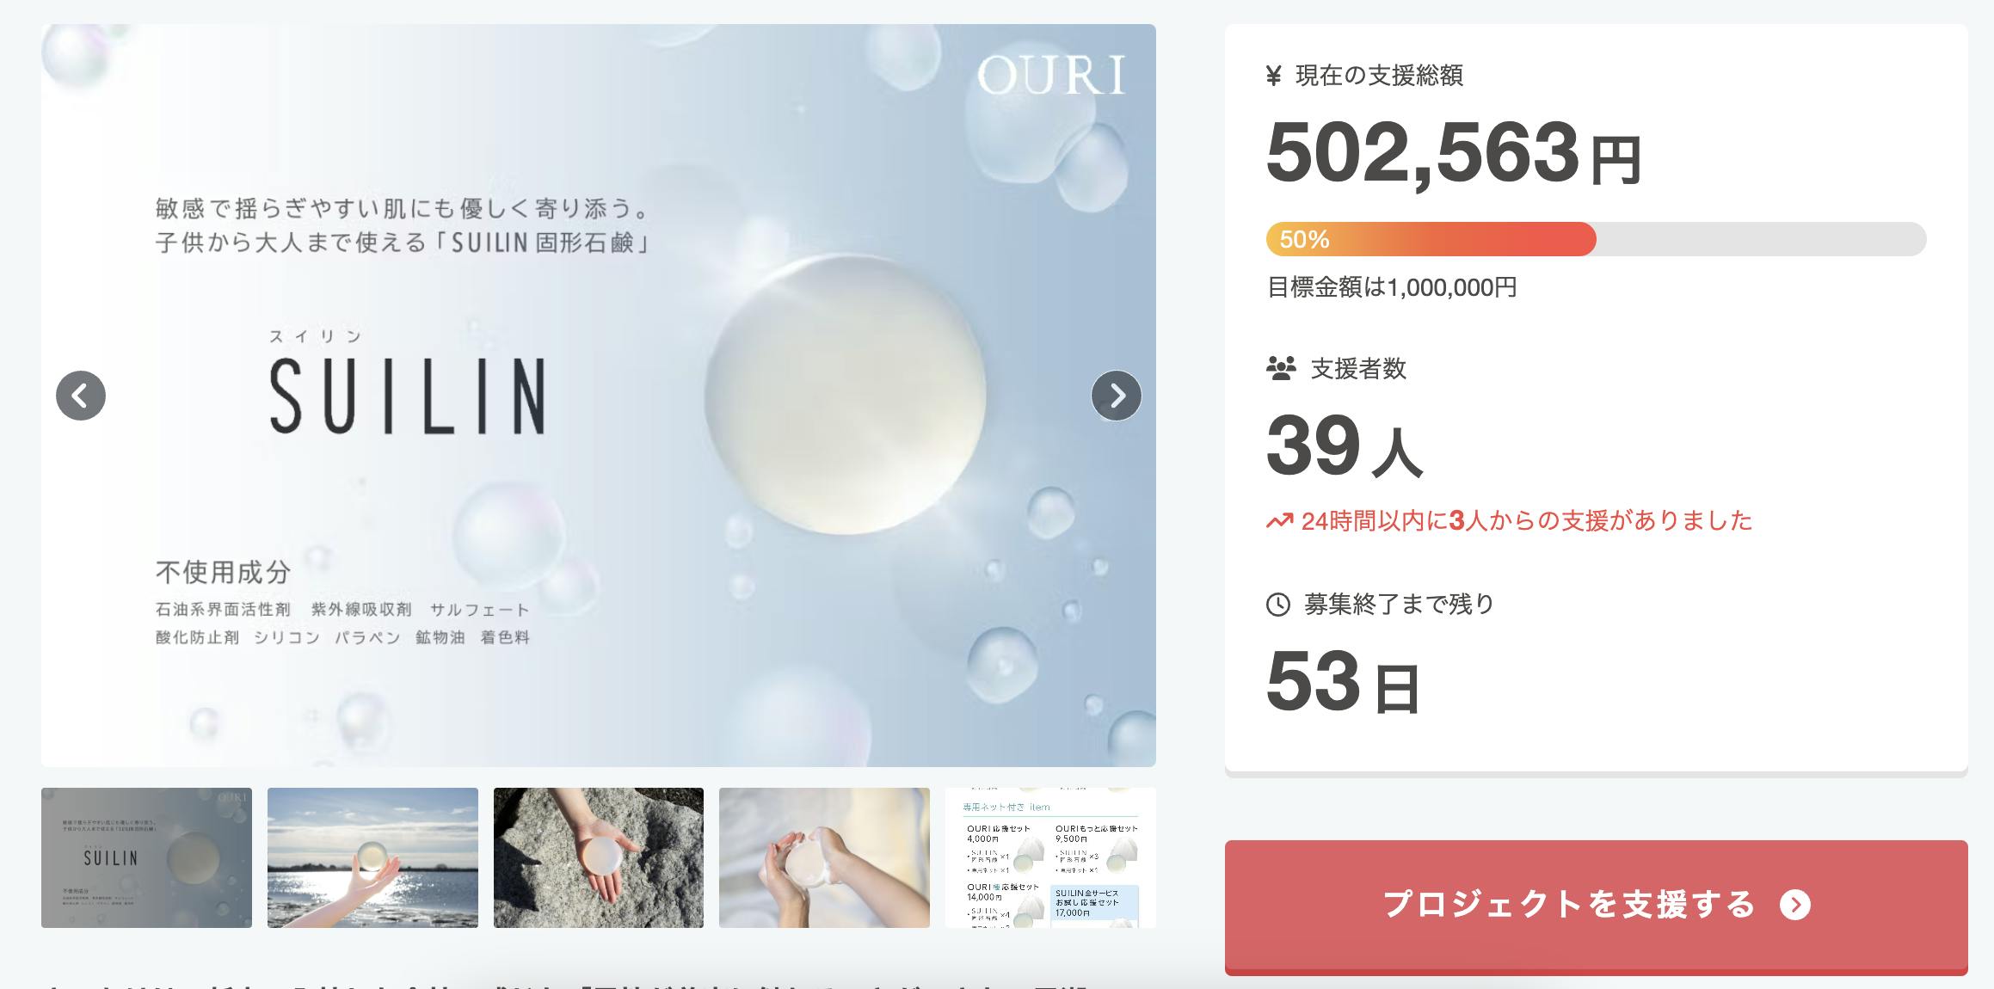
Task: Click the clock icon for remaining days
Action: click(x=1278, y=605)
